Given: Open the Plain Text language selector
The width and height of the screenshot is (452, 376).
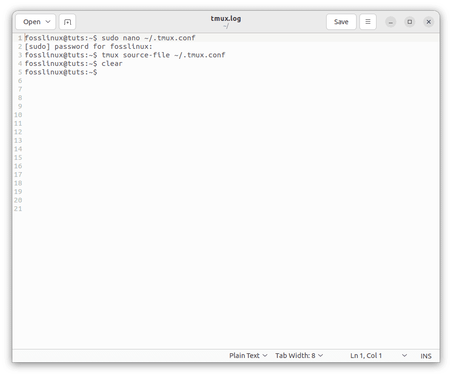Looking at the screenshot, I should (248, 356).
